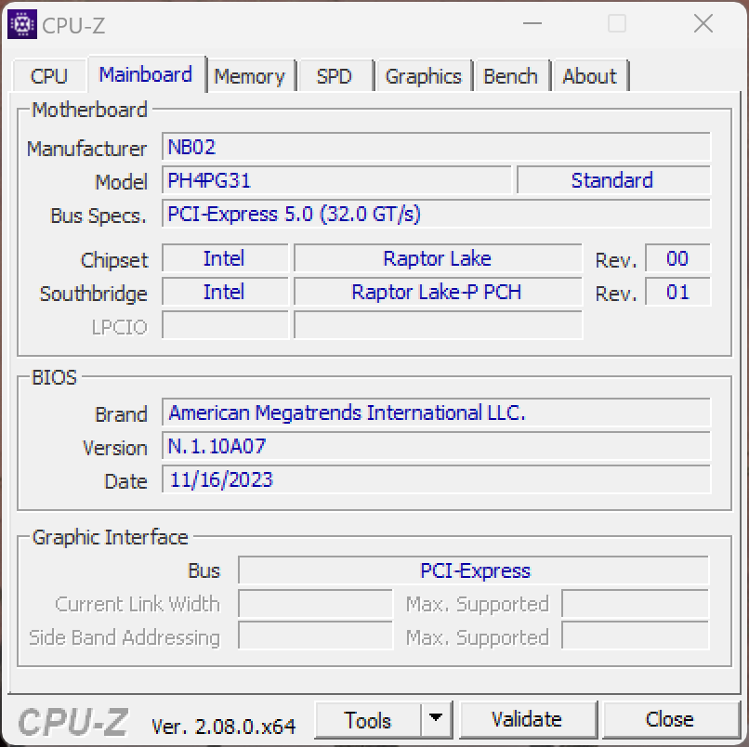Click the empty Side Band Addressing field
749x747 pixels.
click(315, 636)
